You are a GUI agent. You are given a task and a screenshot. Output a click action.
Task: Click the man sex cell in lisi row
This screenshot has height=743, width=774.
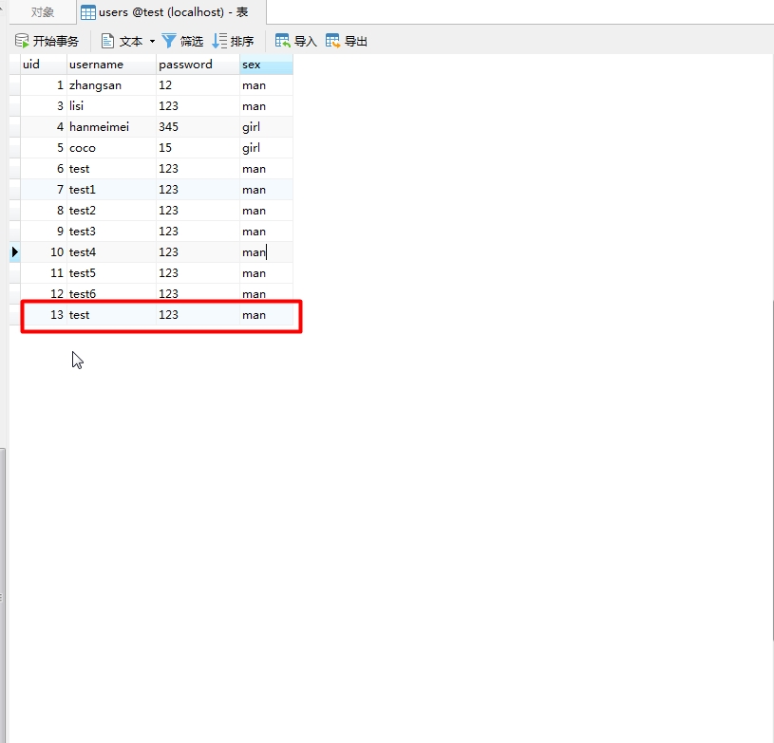tap(266, 106)
